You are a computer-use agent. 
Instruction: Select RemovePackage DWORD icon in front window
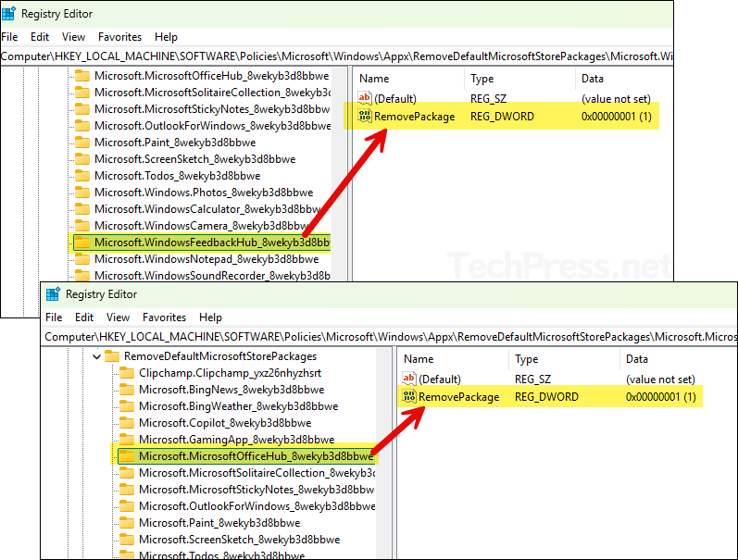pos(409,396)
